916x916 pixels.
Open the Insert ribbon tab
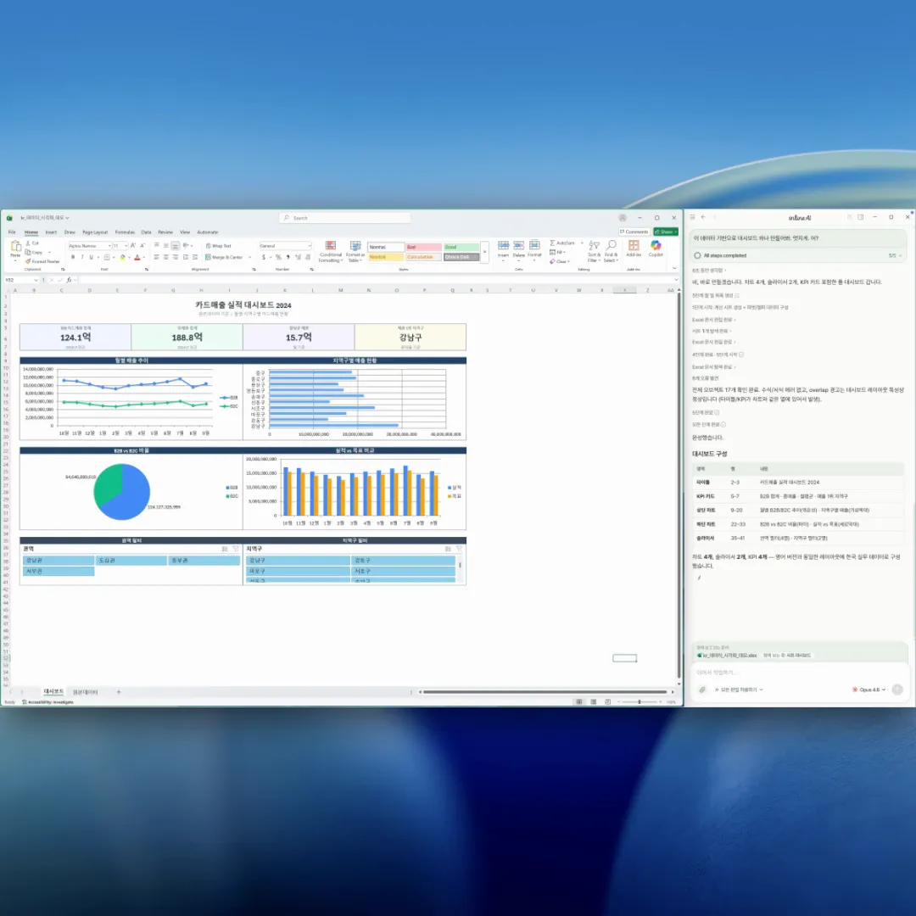tap(51, 232)
